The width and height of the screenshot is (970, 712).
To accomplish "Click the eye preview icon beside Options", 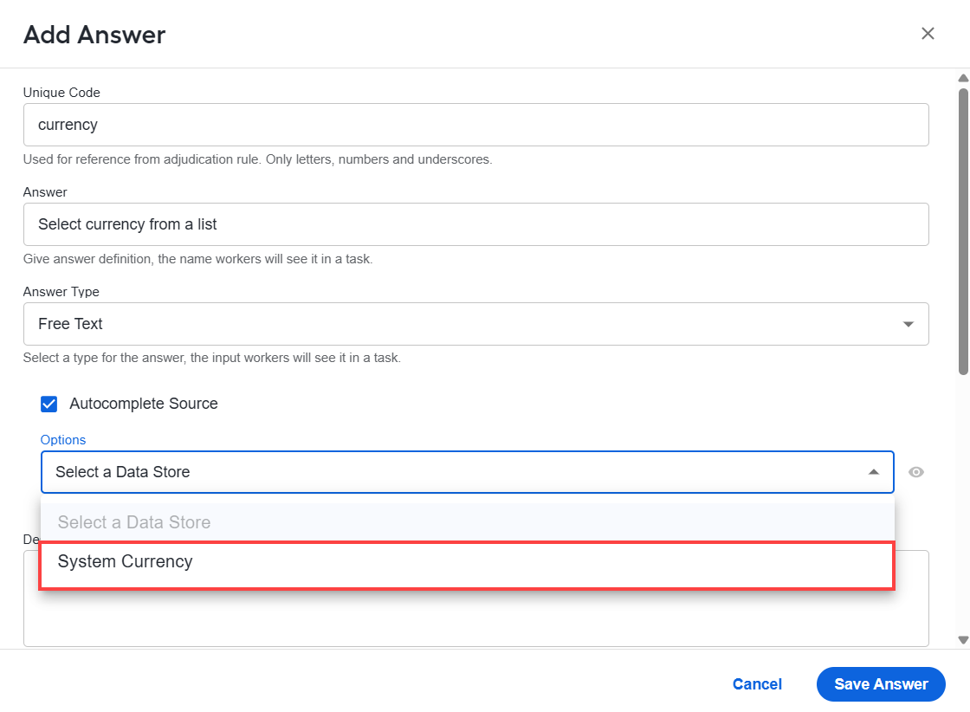I will point(916,472).
